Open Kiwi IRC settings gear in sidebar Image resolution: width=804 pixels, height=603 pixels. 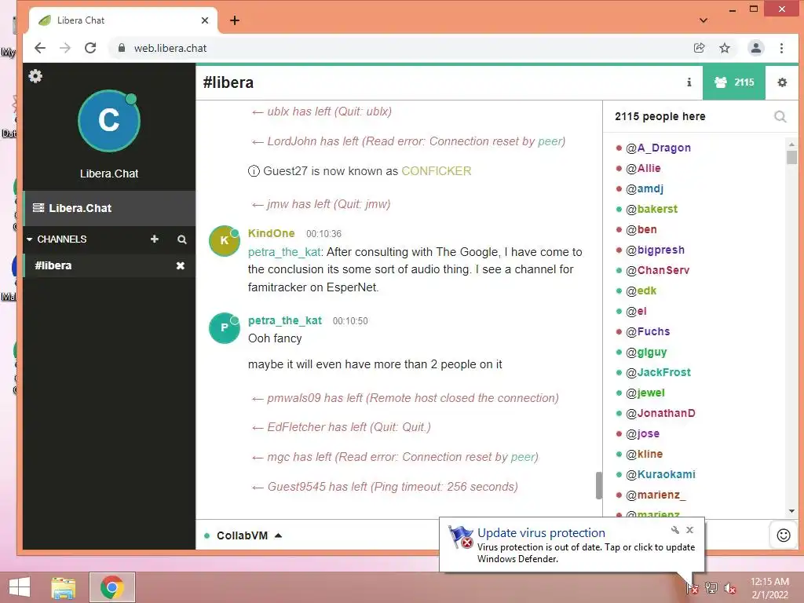[35, 76]
